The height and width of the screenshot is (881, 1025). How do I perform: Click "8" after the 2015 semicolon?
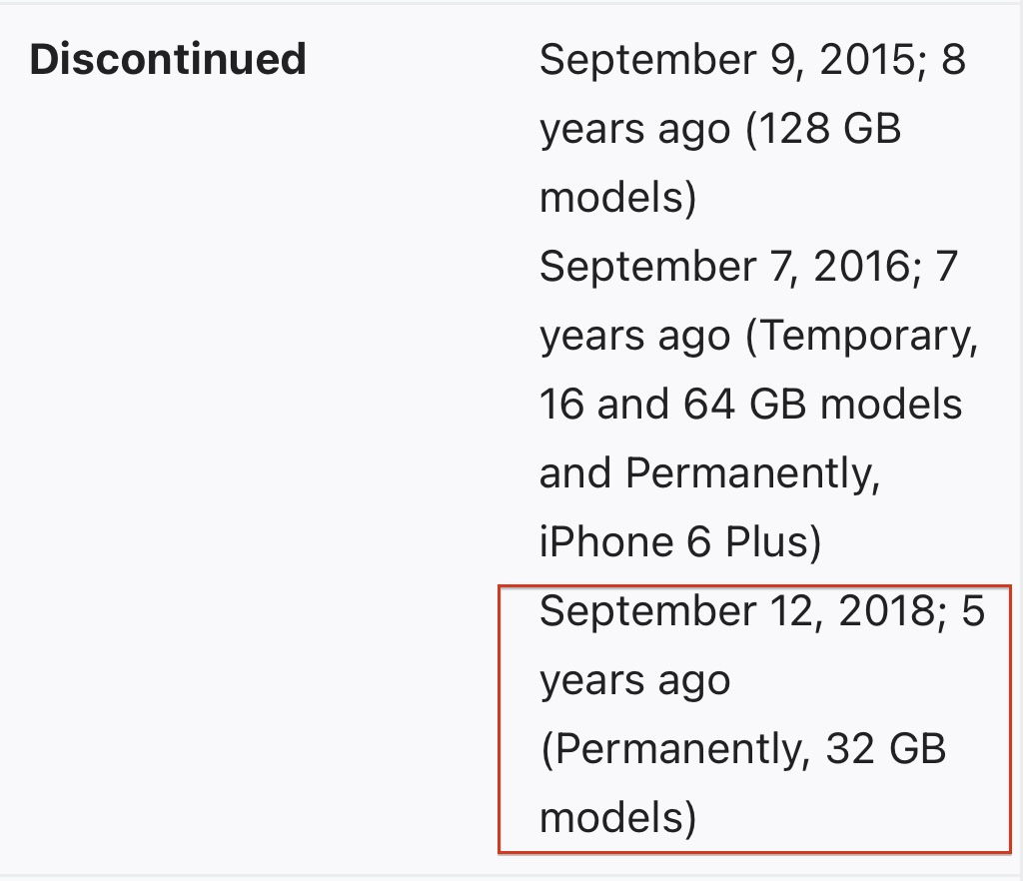[954, 60]
